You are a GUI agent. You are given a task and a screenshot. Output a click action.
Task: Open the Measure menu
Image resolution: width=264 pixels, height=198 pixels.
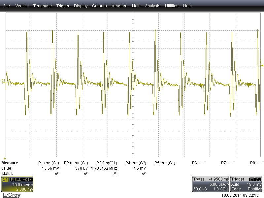pyautogui.click(x=119, y=6)
